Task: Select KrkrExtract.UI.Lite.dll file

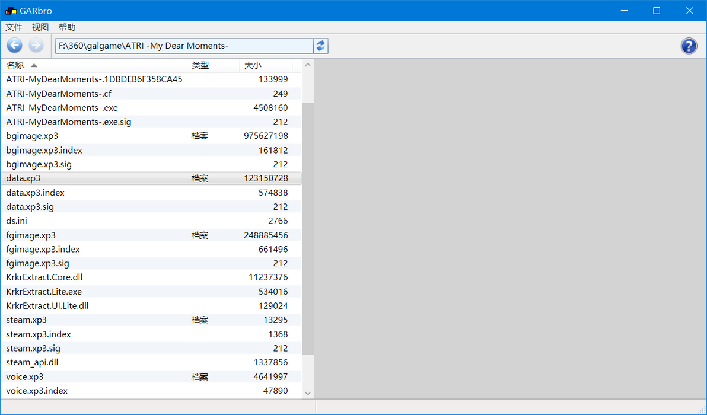Action: (x=151, y=305)
